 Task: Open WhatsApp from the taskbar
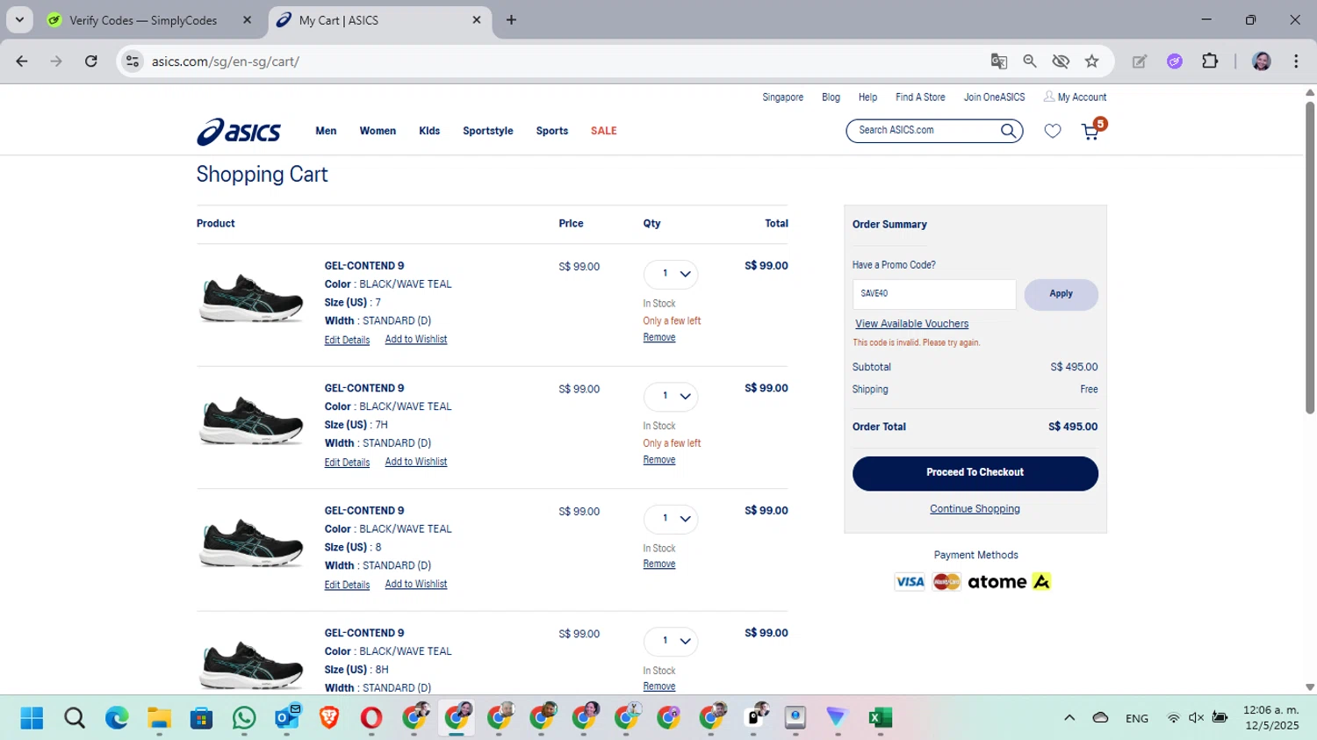point(244,718)
